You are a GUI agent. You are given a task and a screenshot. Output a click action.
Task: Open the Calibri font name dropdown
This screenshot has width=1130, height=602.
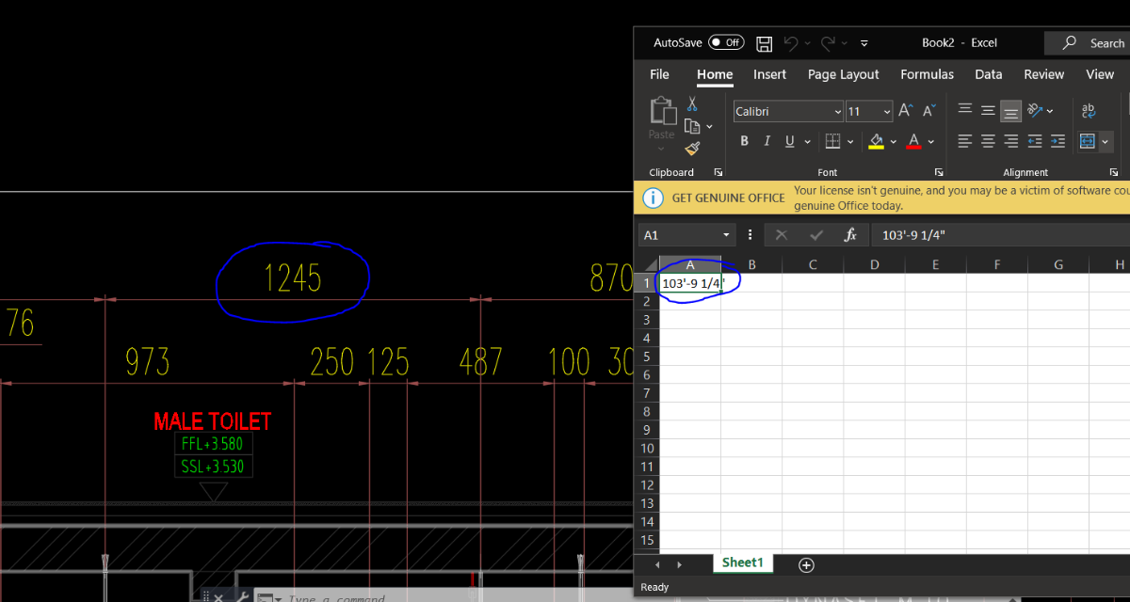[838, 112]
